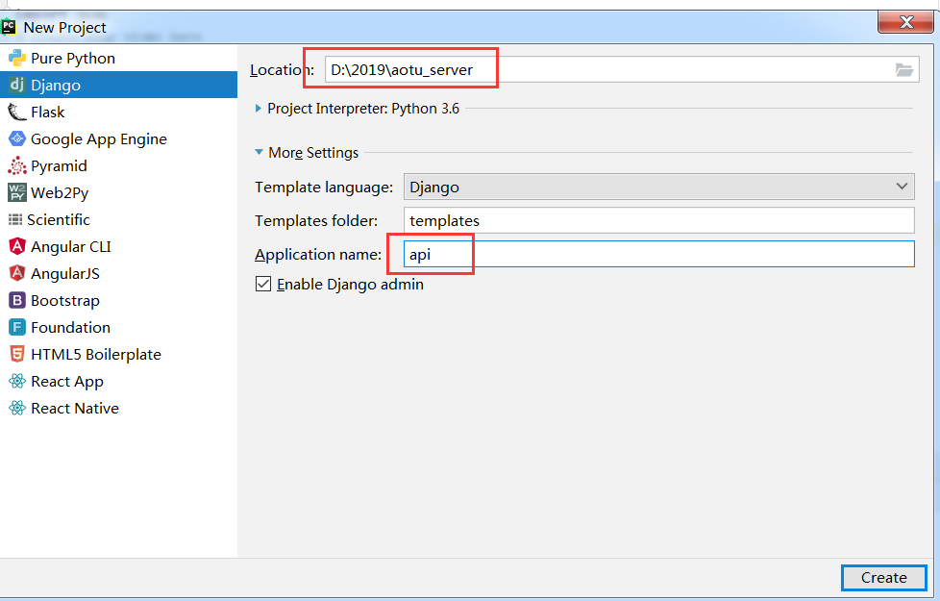Click the AngularJS shield icon
The height and width of the screenshot is (601, 940).
point(16,273)
